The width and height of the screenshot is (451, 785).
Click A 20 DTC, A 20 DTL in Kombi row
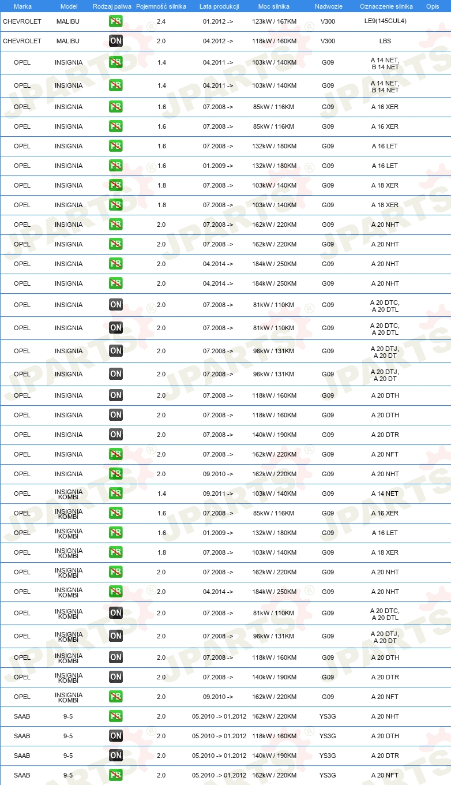click(385, 613)
